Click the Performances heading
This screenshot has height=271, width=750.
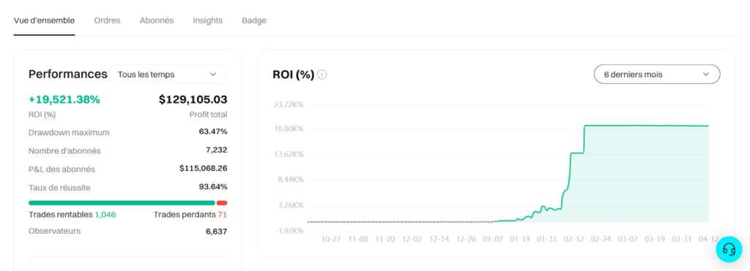click(x=68, y=74)
